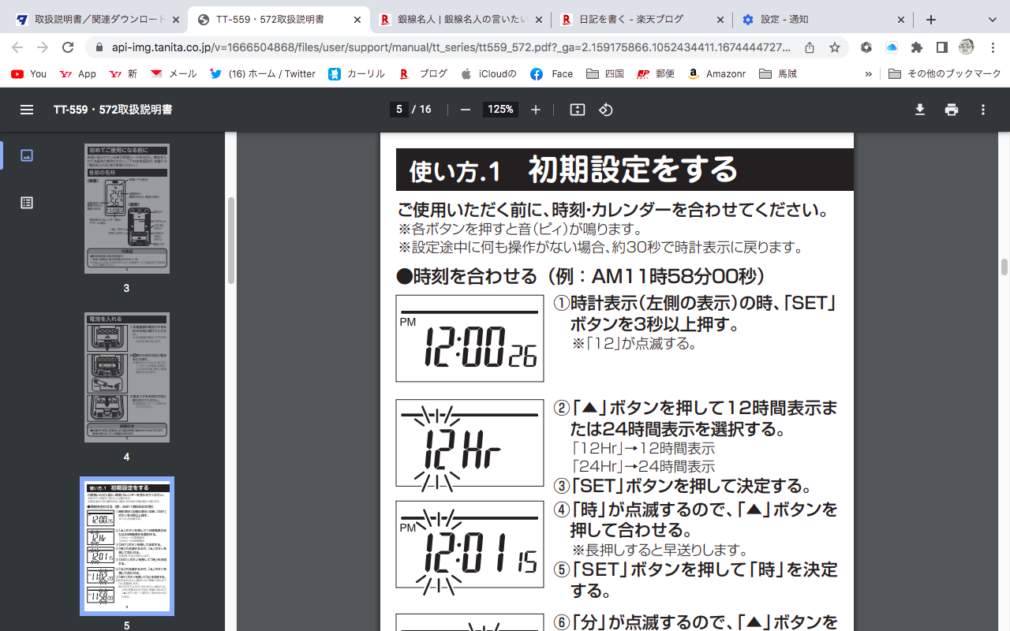Open the (16) ホーム / Twitter bookmark
The width and height of the screenshot is (1010, 631).
click(263, 74)
